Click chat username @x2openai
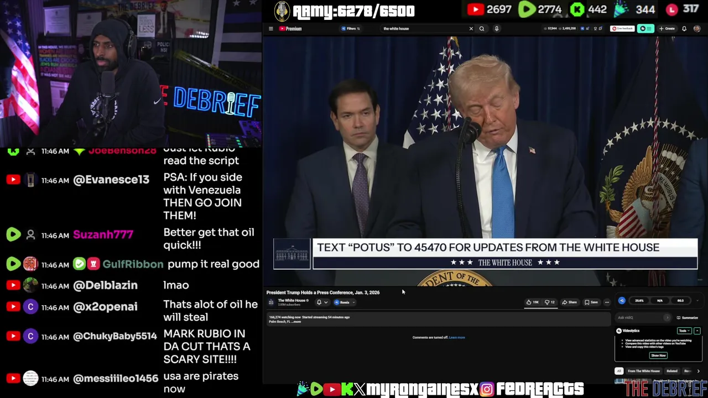Viewport: 708px width, 398px height. 105,307
